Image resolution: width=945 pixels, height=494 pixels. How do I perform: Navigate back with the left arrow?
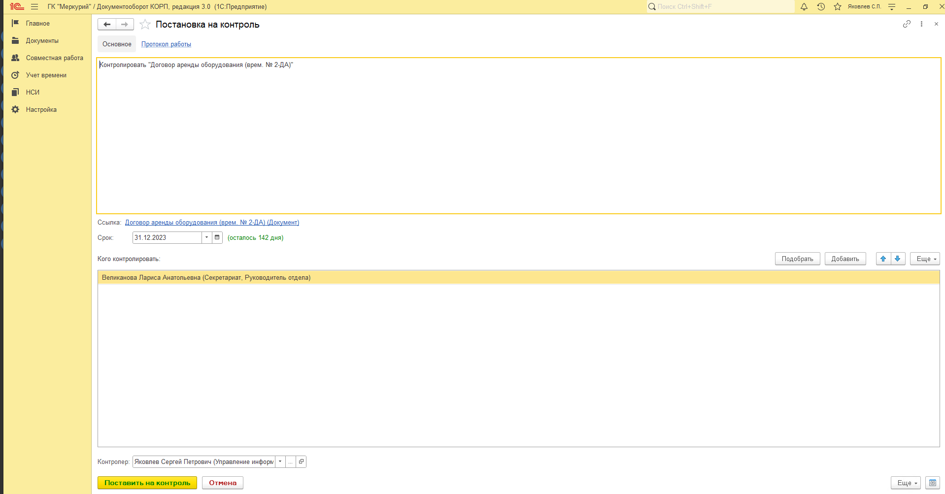coord(107,25)
